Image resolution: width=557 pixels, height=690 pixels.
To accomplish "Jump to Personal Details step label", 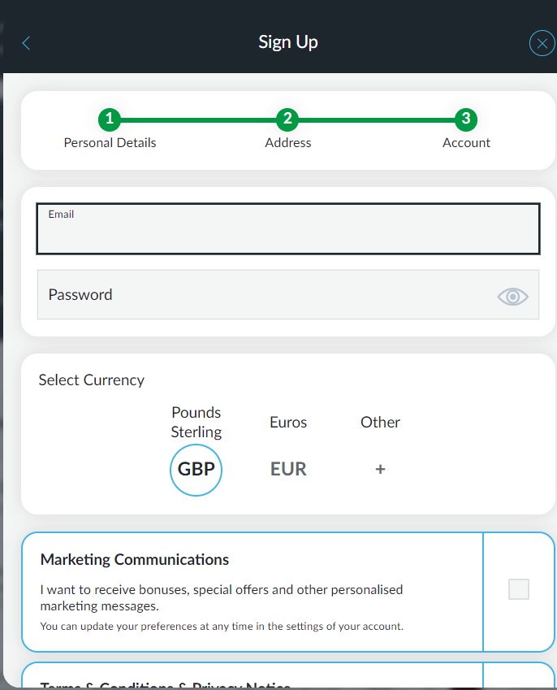I will click(x=110, y=143).
